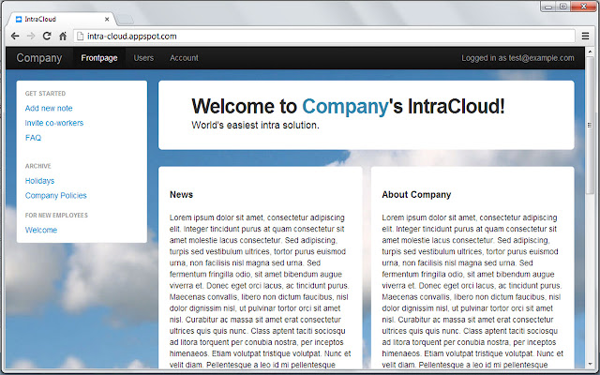Open the FAQ link

click(33, 138)
